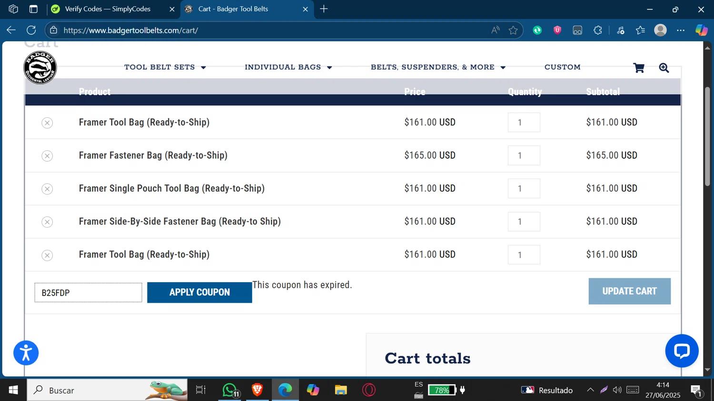Remove Framer Fastener Bag (Ready-to-Ship) from cart
Screen dimensions: 714x401
47,156
